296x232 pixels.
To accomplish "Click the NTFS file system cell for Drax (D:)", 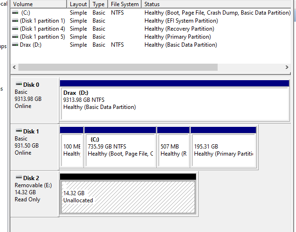I will [117, 45].
